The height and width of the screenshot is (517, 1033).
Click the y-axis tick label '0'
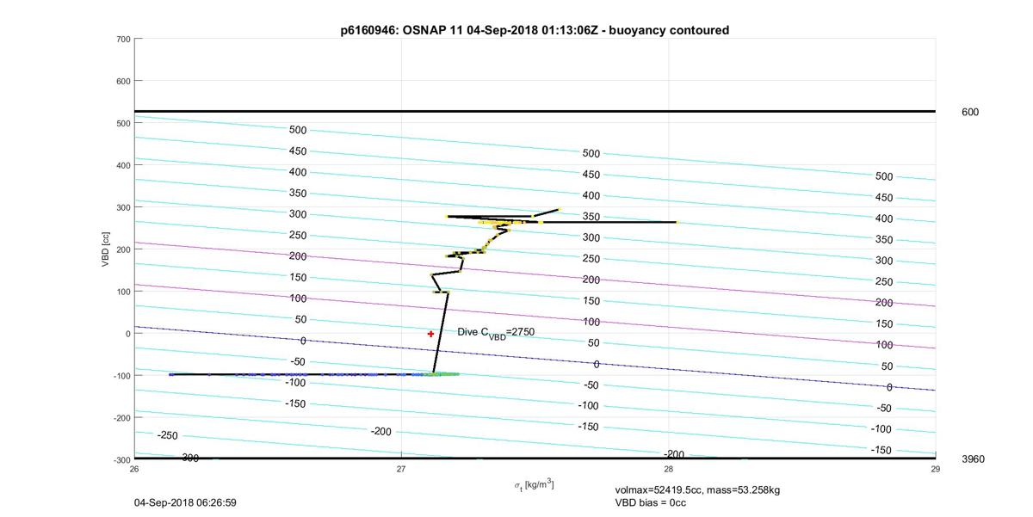click(x=127, y=334)
